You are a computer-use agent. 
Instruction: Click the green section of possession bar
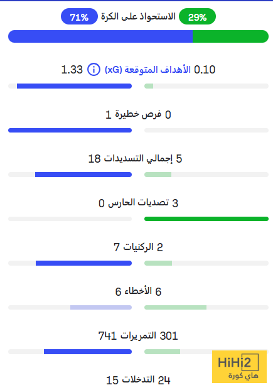point(230,36)
